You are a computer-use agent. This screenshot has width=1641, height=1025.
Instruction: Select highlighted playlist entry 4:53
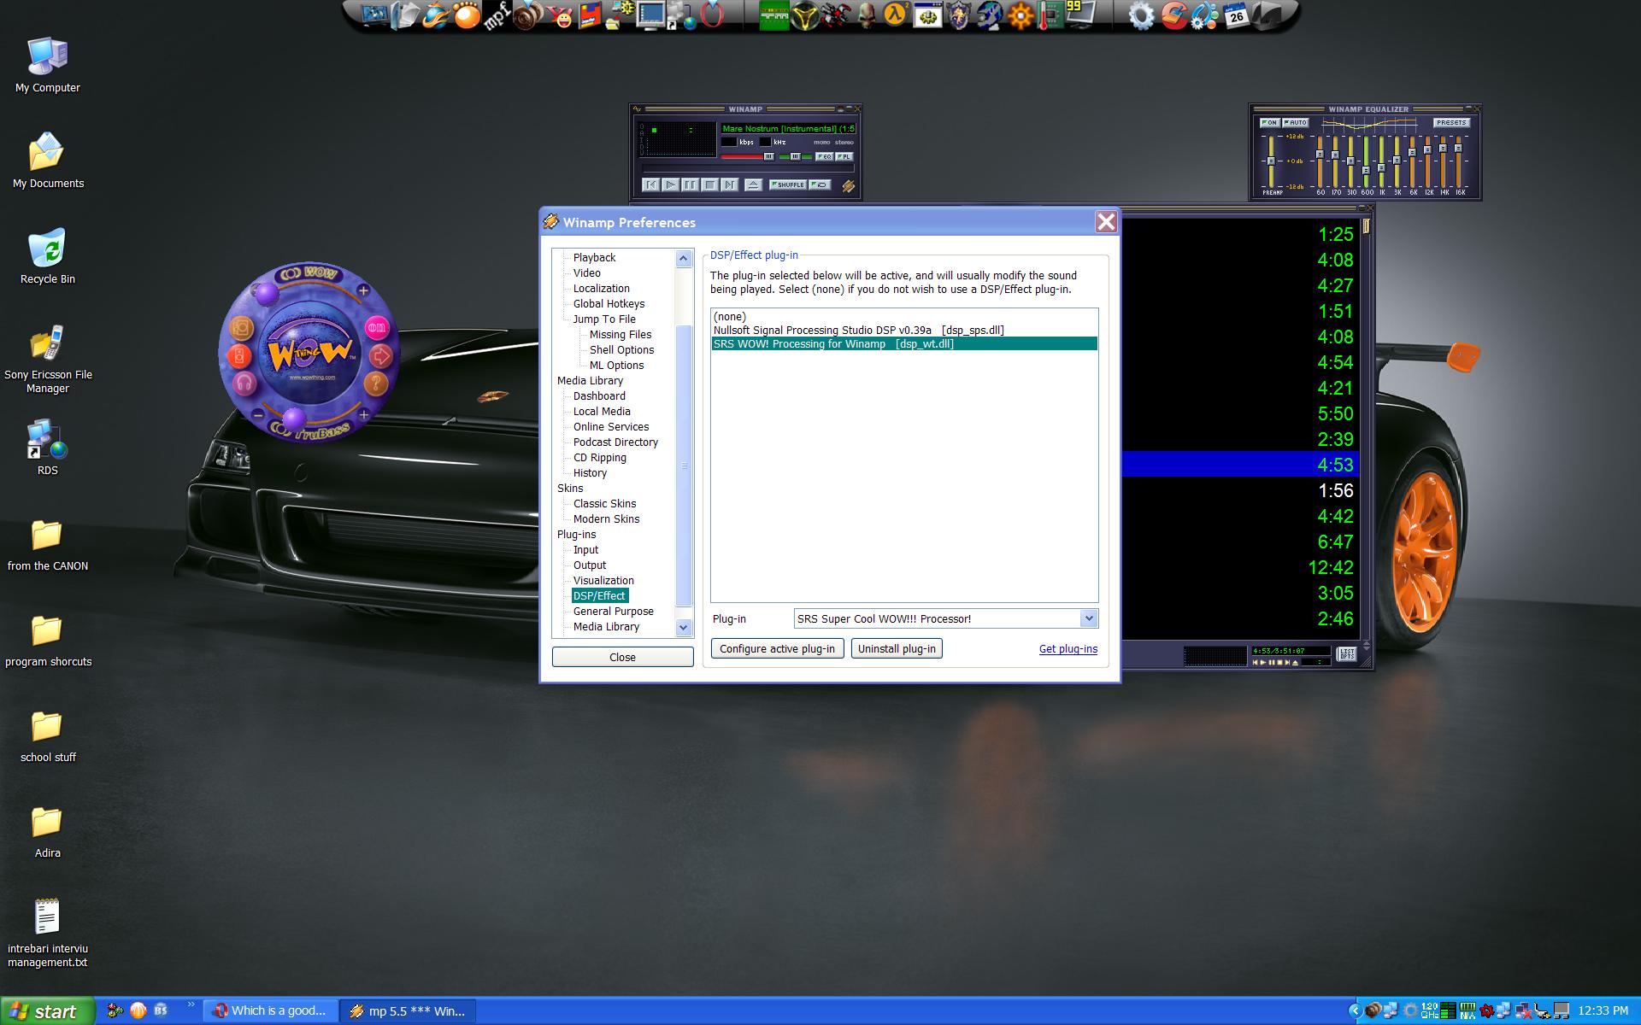[1241, 465]
